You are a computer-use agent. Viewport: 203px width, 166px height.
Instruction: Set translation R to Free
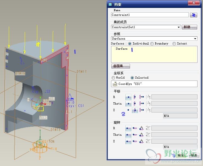coord(128,97)
